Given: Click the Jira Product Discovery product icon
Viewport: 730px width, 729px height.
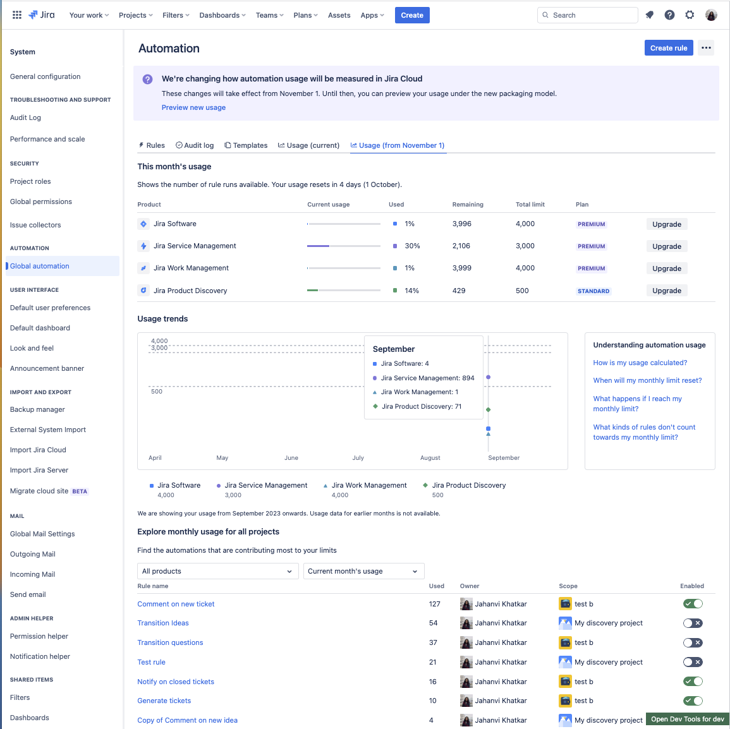Looking at the screenshot, I should (143, 291).
